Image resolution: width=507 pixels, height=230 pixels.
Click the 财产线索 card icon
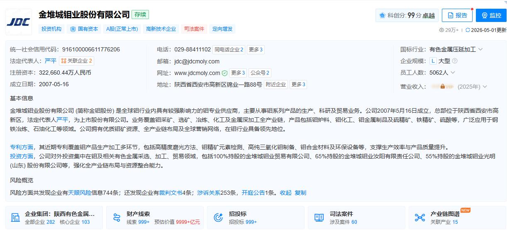click(x=117, y=218)
